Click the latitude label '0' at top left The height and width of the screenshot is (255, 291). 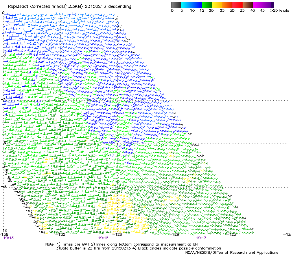click(x=3, y=13)
